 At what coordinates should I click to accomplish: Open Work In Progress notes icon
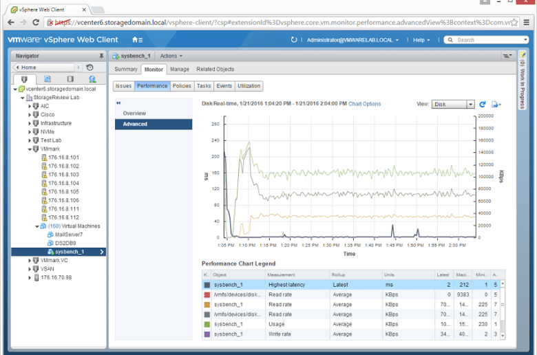523,55
